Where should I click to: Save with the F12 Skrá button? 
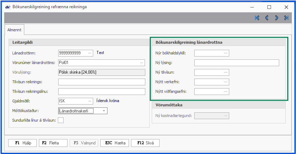click(x=145, y=143)
